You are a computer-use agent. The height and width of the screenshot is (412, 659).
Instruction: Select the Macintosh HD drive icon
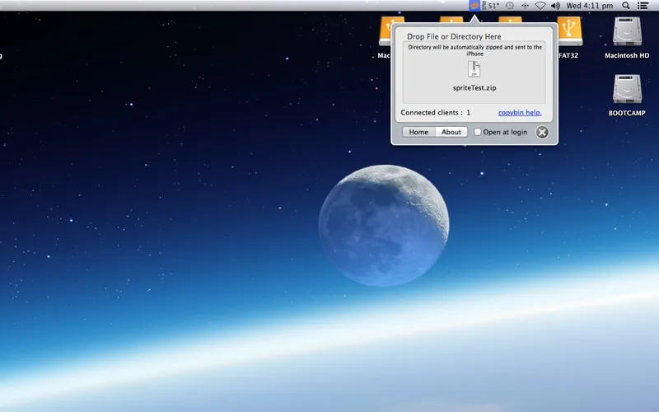pyautogui.click(x=627, y=33)
